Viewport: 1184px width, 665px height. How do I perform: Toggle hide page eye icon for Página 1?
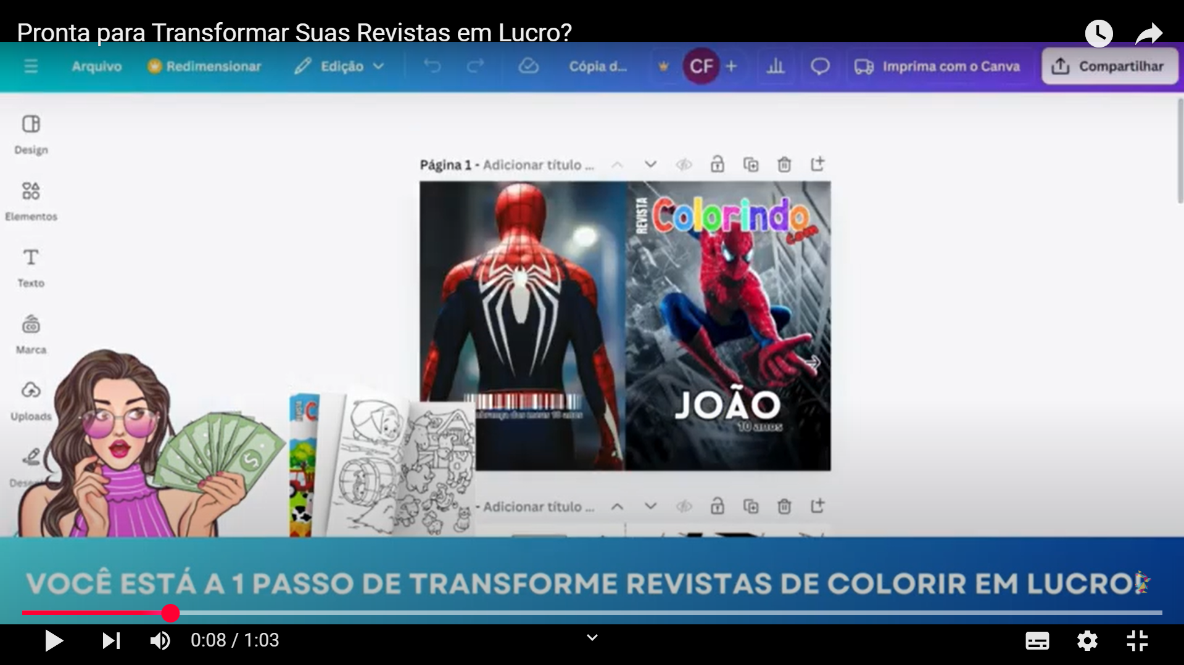click(x=684, y=165)
